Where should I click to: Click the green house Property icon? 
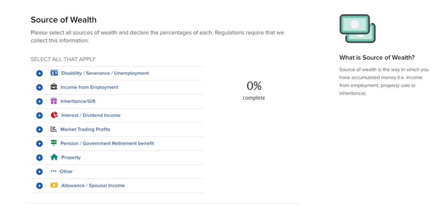point(54,157)
